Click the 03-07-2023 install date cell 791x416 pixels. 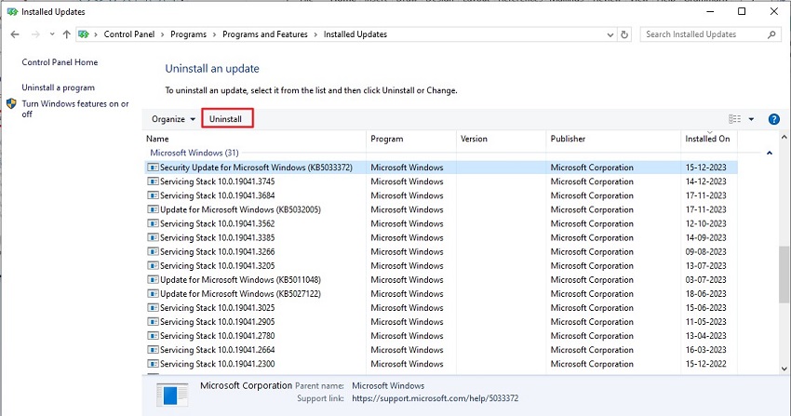click(705, 280)
